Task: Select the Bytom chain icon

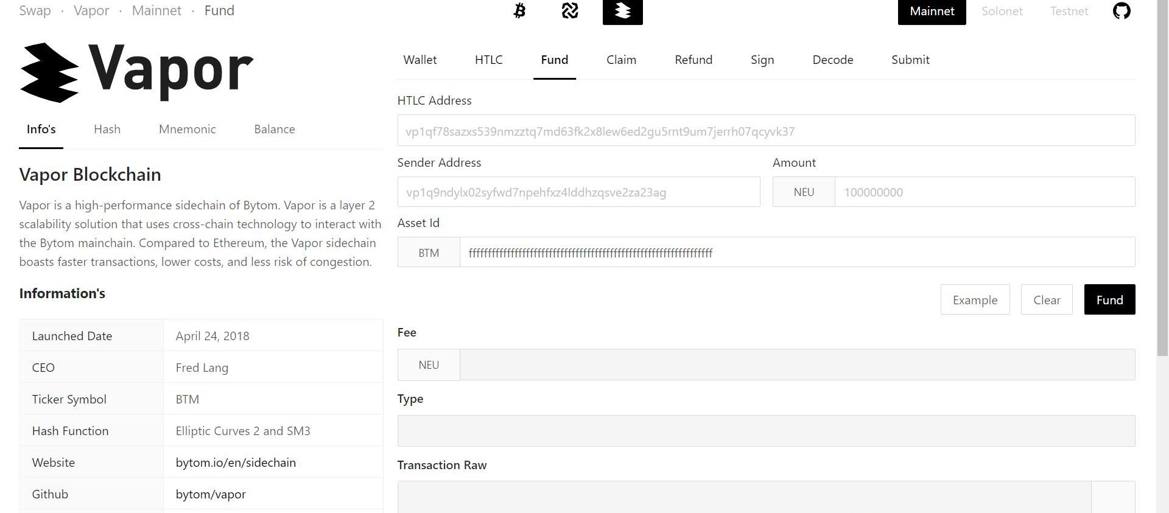Action: [x=570, y=11]
